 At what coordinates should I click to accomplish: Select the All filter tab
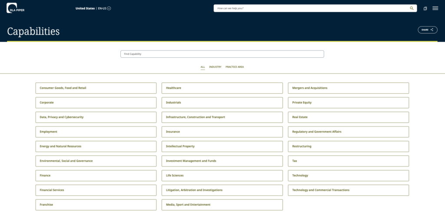pos(203,67)
